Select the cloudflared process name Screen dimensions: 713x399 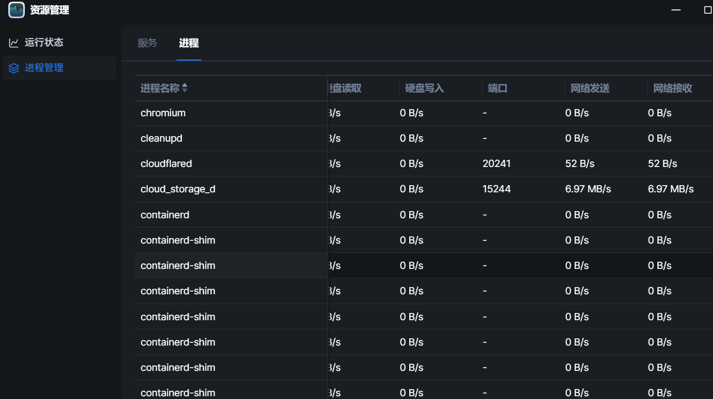click(x=166, y=164)
